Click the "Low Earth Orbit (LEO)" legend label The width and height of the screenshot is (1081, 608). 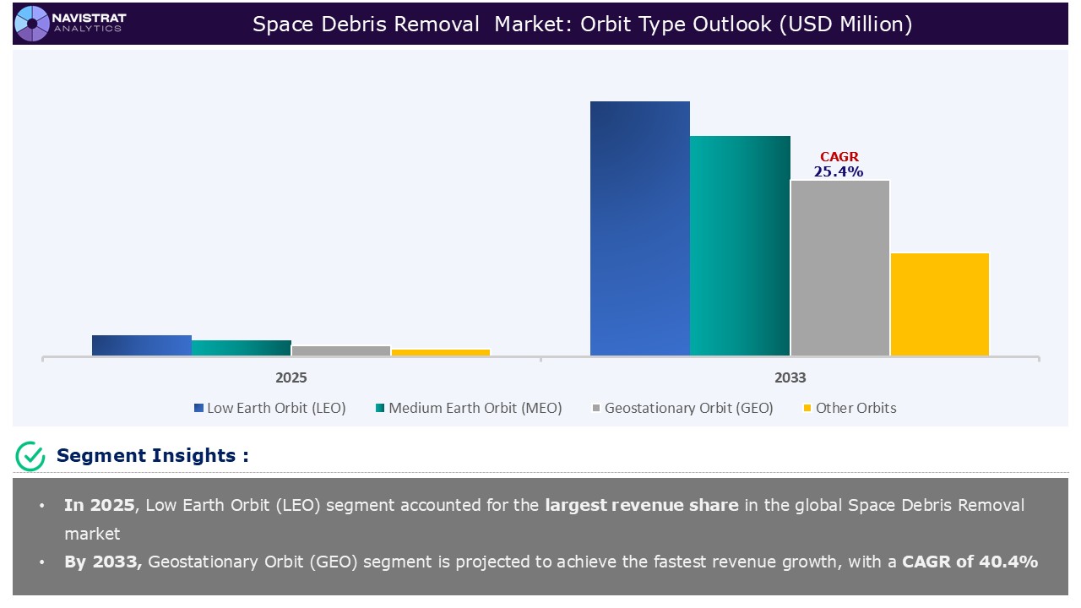pyautogui.click(x=276, y=409)
